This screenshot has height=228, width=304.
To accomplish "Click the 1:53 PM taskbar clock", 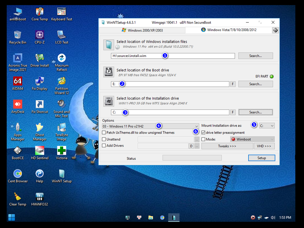I will click(285, 217).
